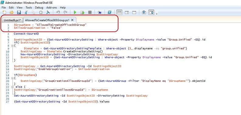Click the Undo arrow icon

[58, 12]
